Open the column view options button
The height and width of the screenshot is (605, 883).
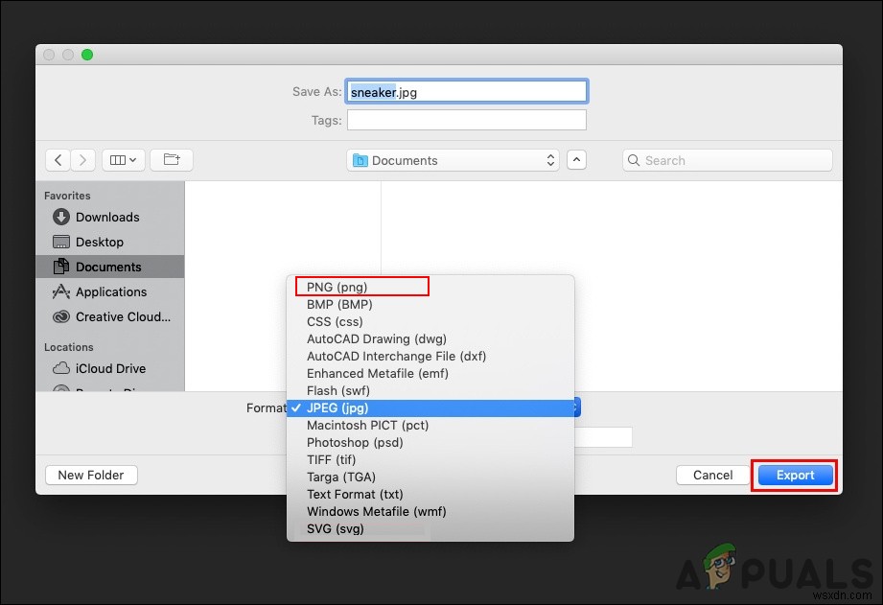point(124,160)
